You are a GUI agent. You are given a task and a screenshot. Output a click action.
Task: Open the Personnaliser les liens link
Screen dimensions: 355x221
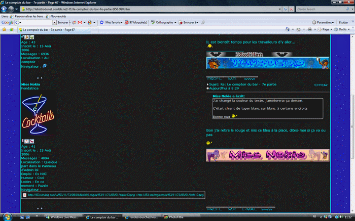[29, 16]
